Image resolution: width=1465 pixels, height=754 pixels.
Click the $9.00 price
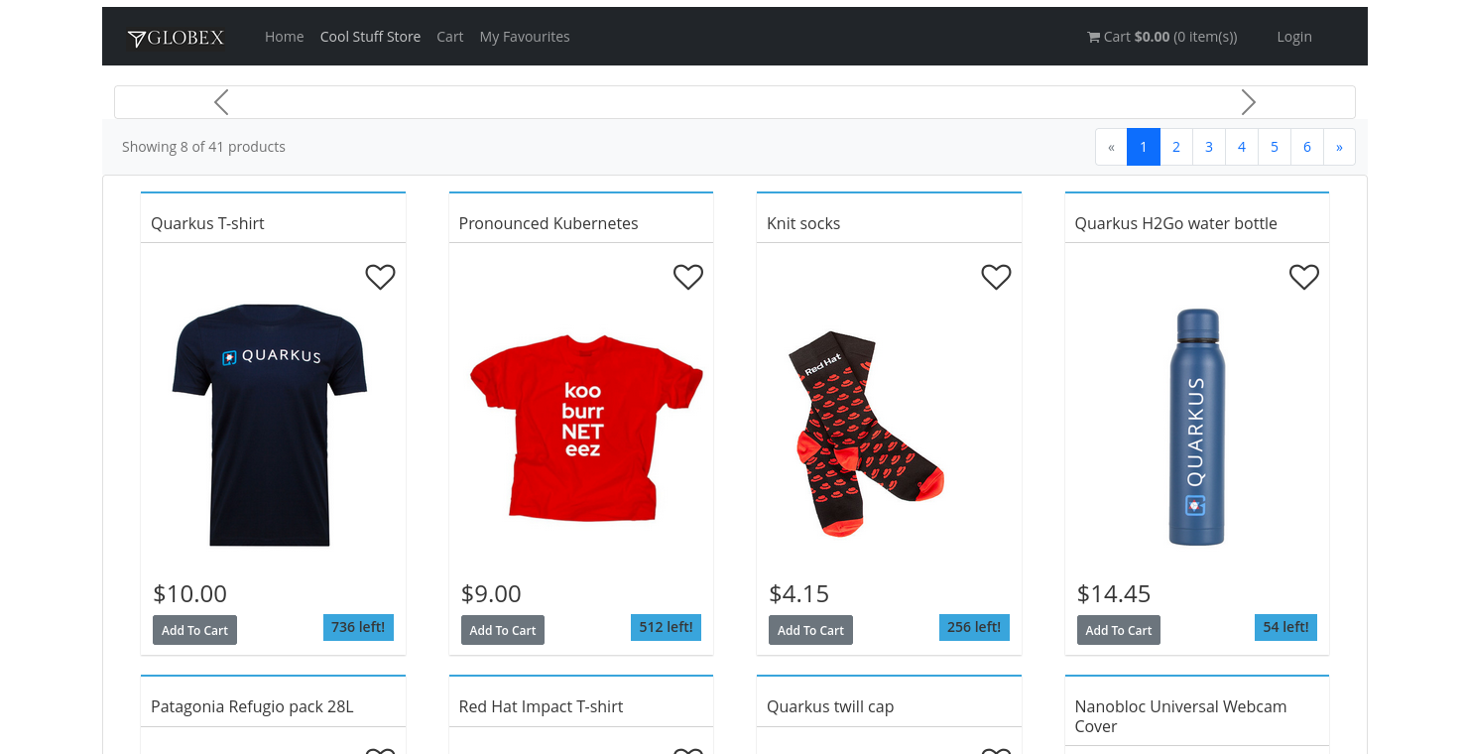[491, 593]
